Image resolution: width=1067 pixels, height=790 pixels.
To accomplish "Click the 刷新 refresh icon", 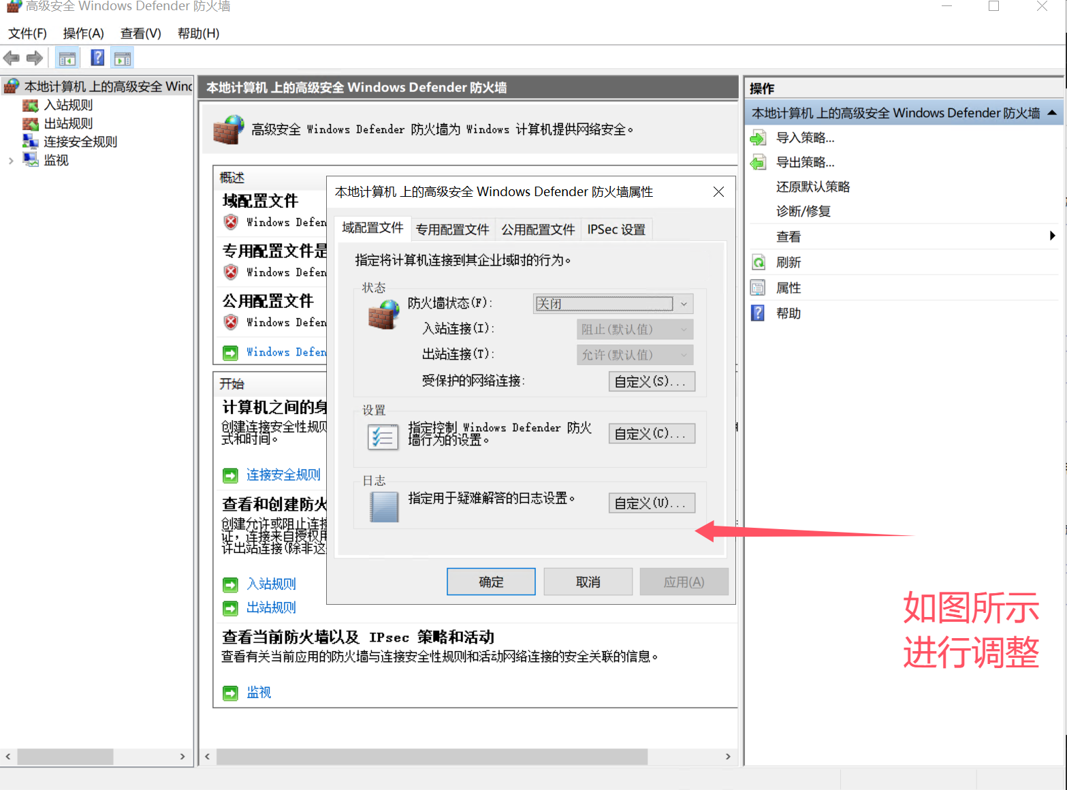I will coord(759,262).
